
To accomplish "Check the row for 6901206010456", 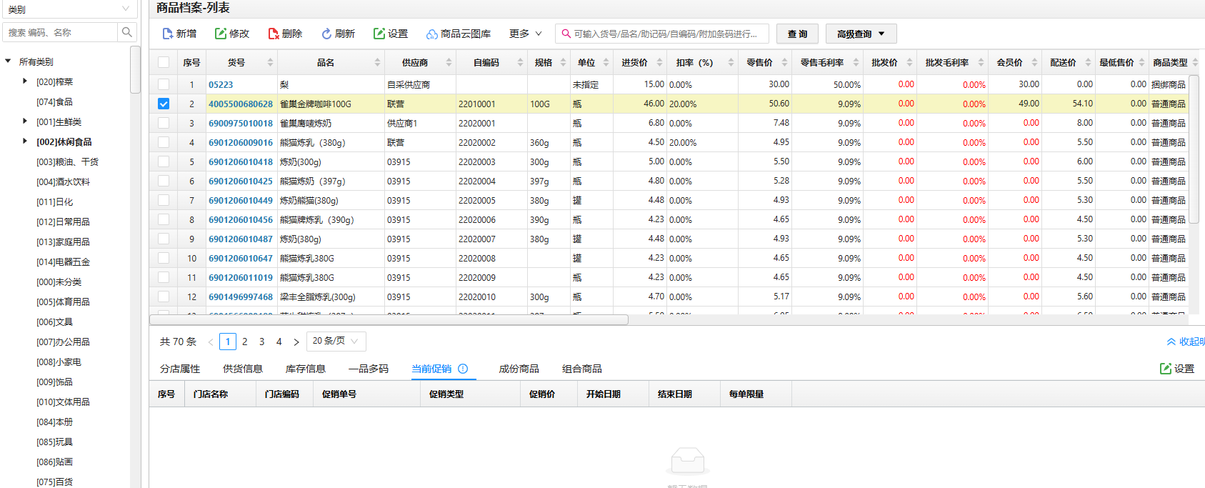I will (x=164, y=219).
